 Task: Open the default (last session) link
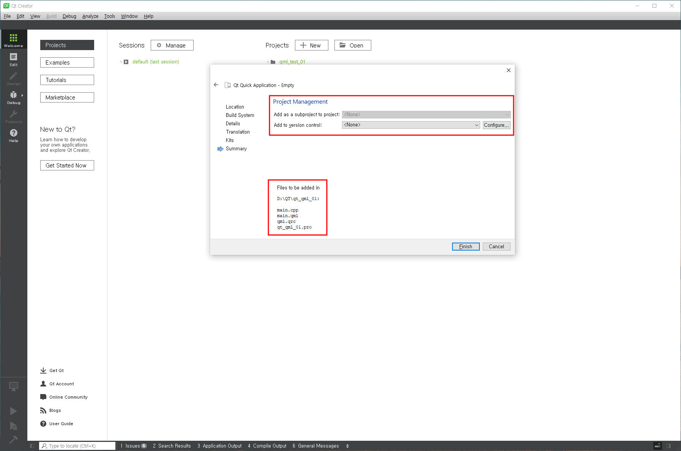(156, 62)
